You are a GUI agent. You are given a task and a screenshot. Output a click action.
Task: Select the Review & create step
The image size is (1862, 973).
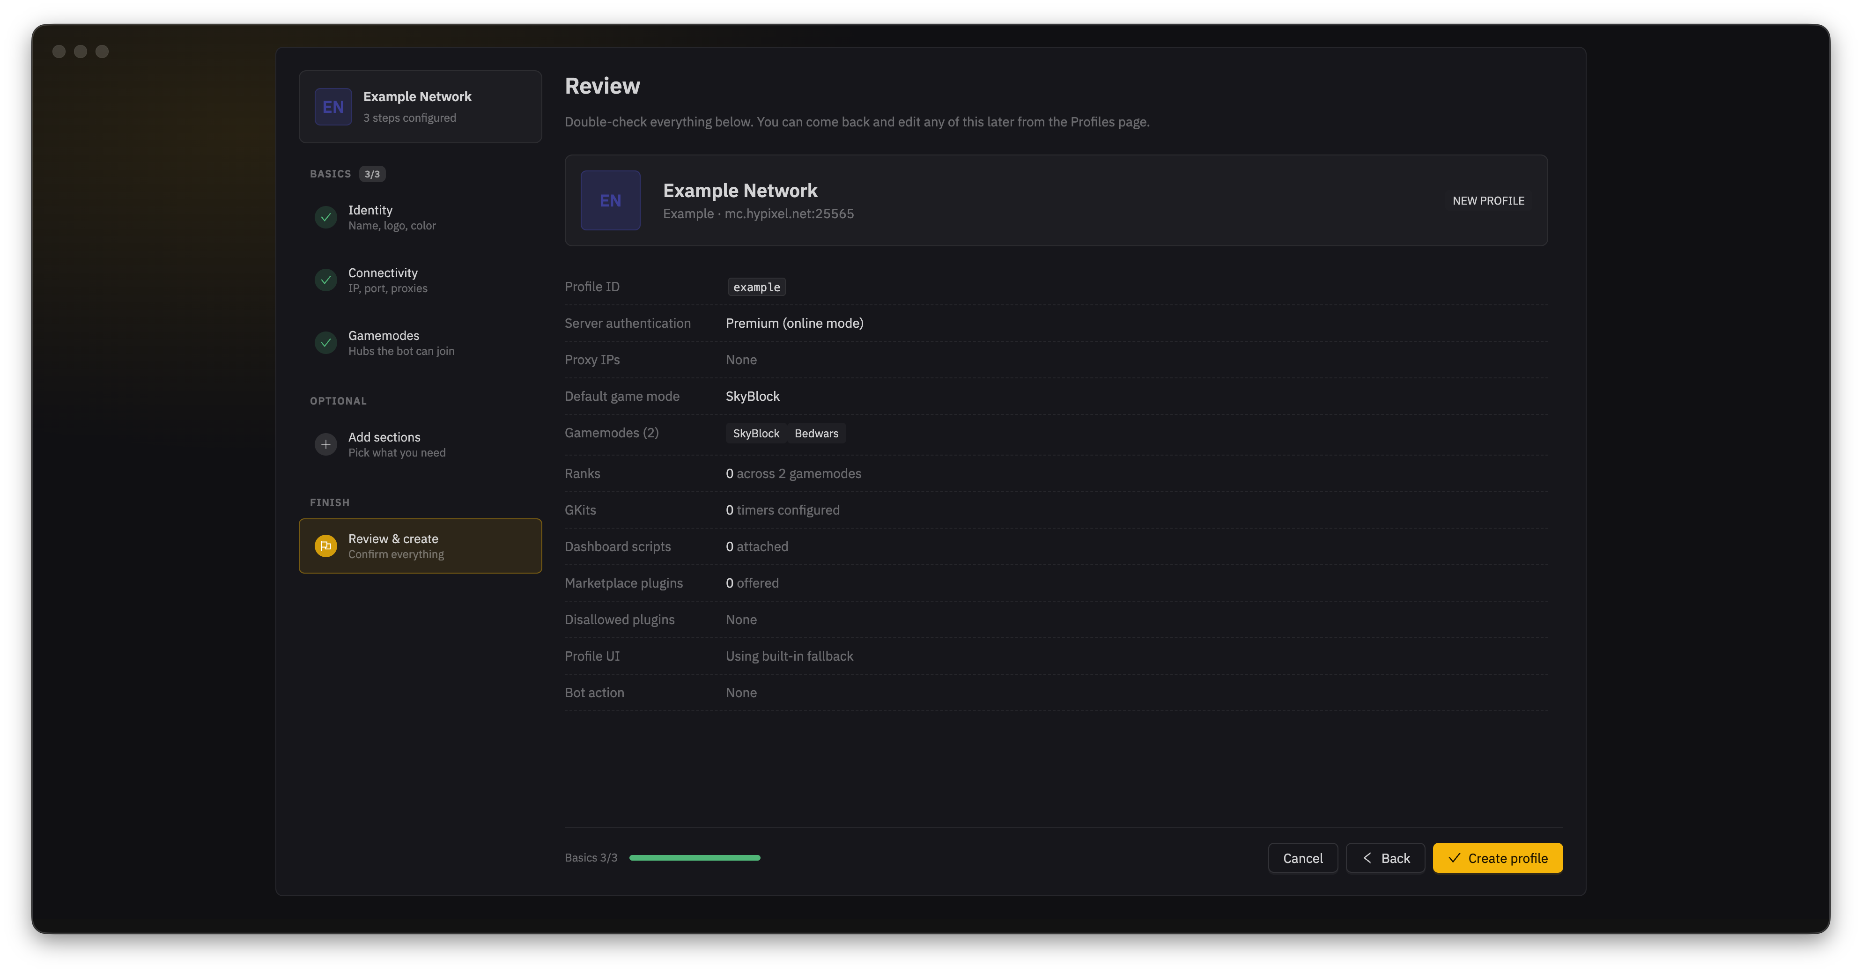[x=420, y=546]
